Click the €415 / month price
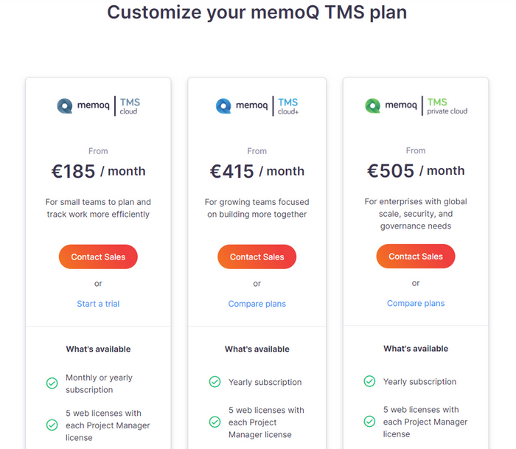The image size is (516, 449). [x=257, y=172]
